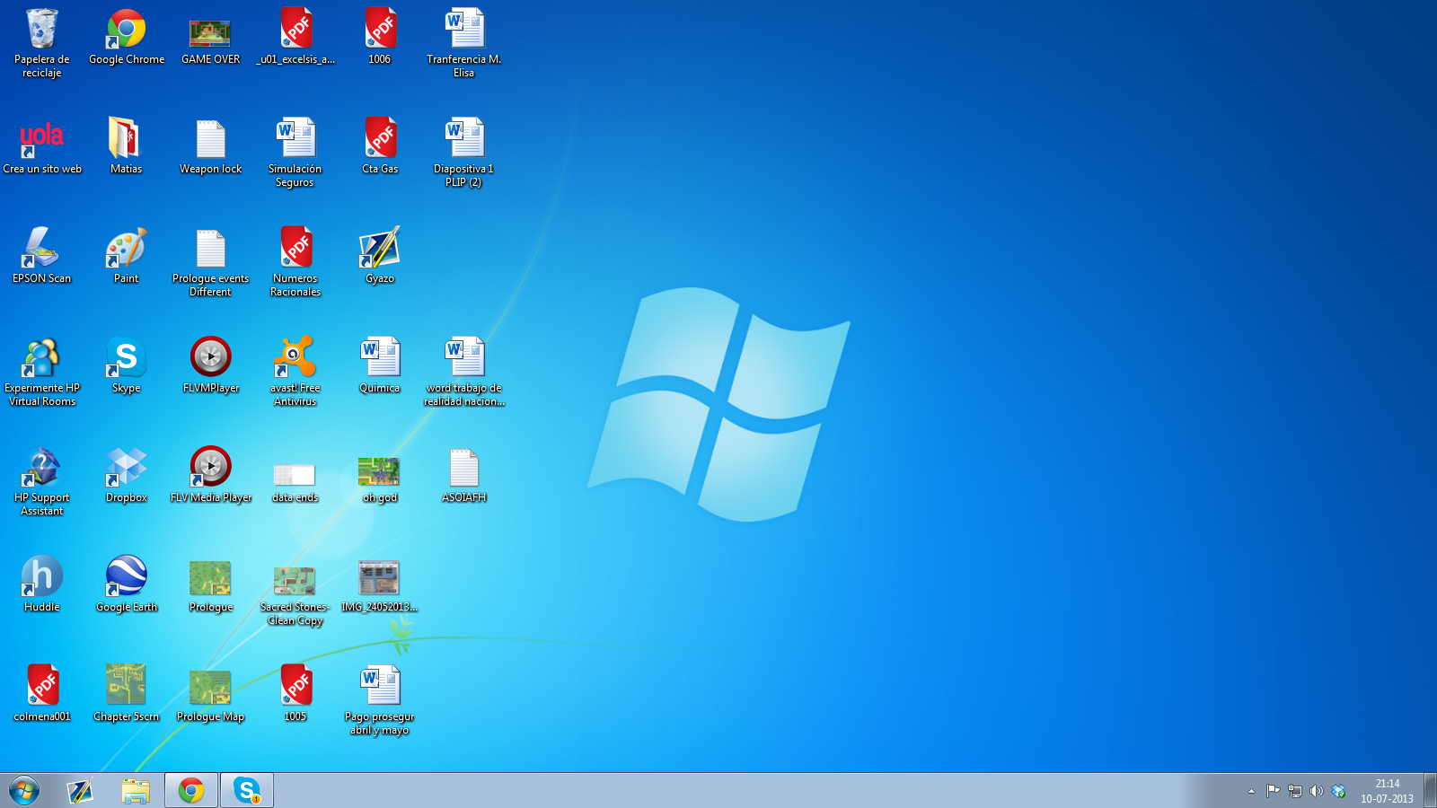Select the Google Earth shortcut
Image resolution: width=1437 pixels, height=808 pixels.
click(126, 585)
